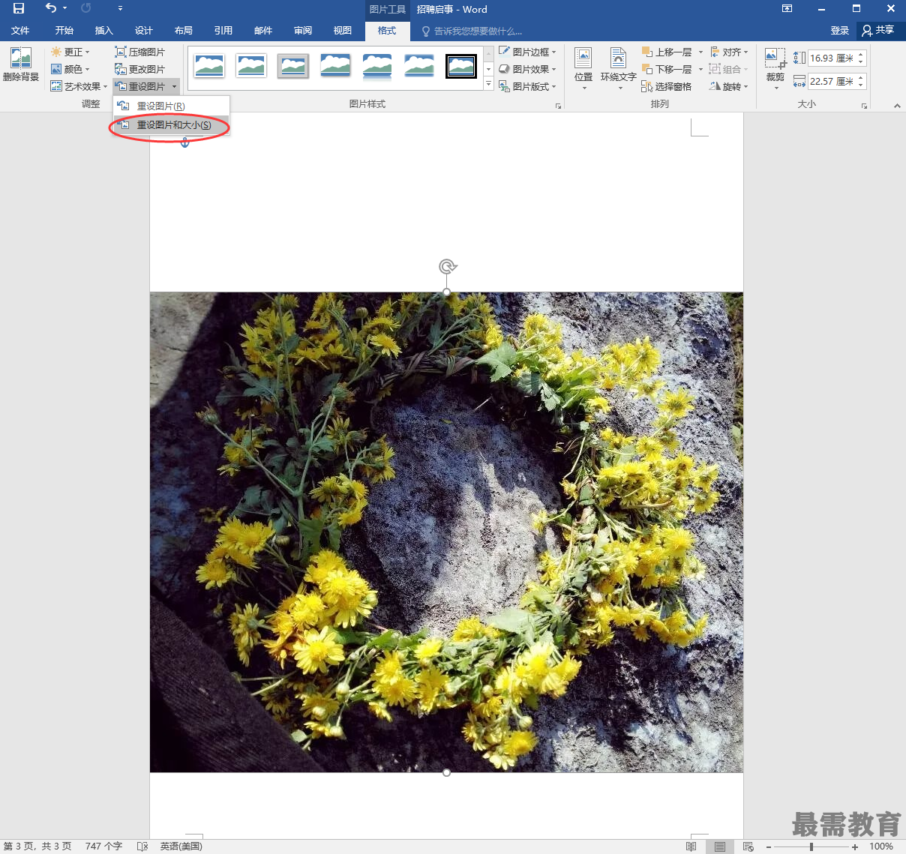Select the third picture style with gray frame
The width and height of the screenshot is (906, 854).
(x=293, y=66)
